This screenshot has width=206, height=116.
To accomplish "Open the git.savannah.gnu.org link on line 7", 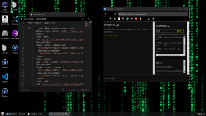I will (x=63, y=39).
